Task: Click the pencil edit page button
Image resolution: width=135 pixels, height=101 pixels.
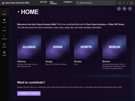Action: (124, 9)
